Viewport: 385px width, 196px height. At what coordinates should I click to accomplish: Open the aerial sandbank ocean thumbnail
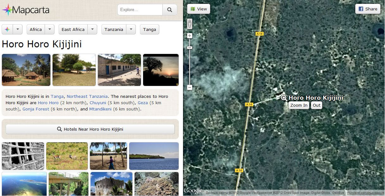point(24,184)
